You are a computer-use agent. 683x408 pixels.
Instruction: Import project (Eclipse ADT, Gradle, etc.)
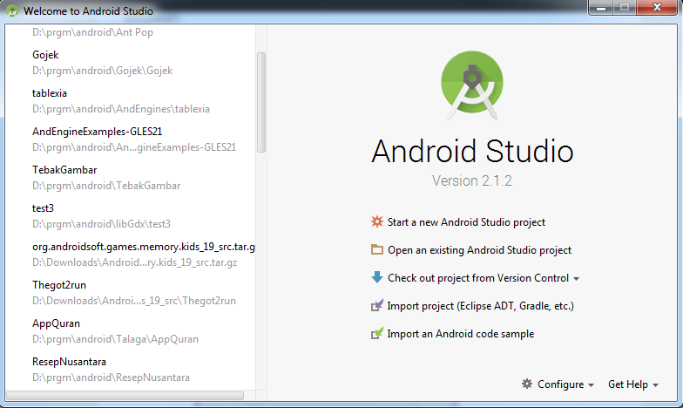point(481,306)
